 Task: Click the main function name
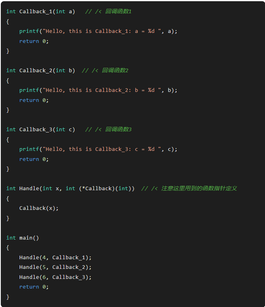click(26, 238)
